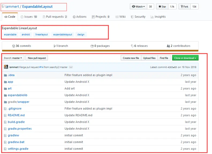This screenshot has height=154, width=212.
Task: Open the ExpandableLayout repository link
Action: 37,6
